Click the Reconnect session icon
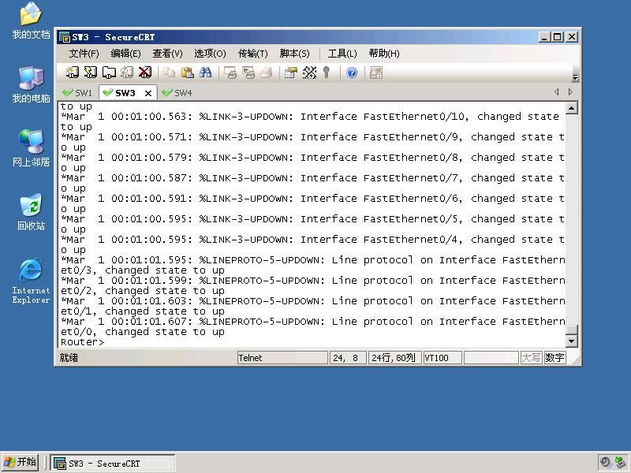The image size is (631, 473). point(127,73)
